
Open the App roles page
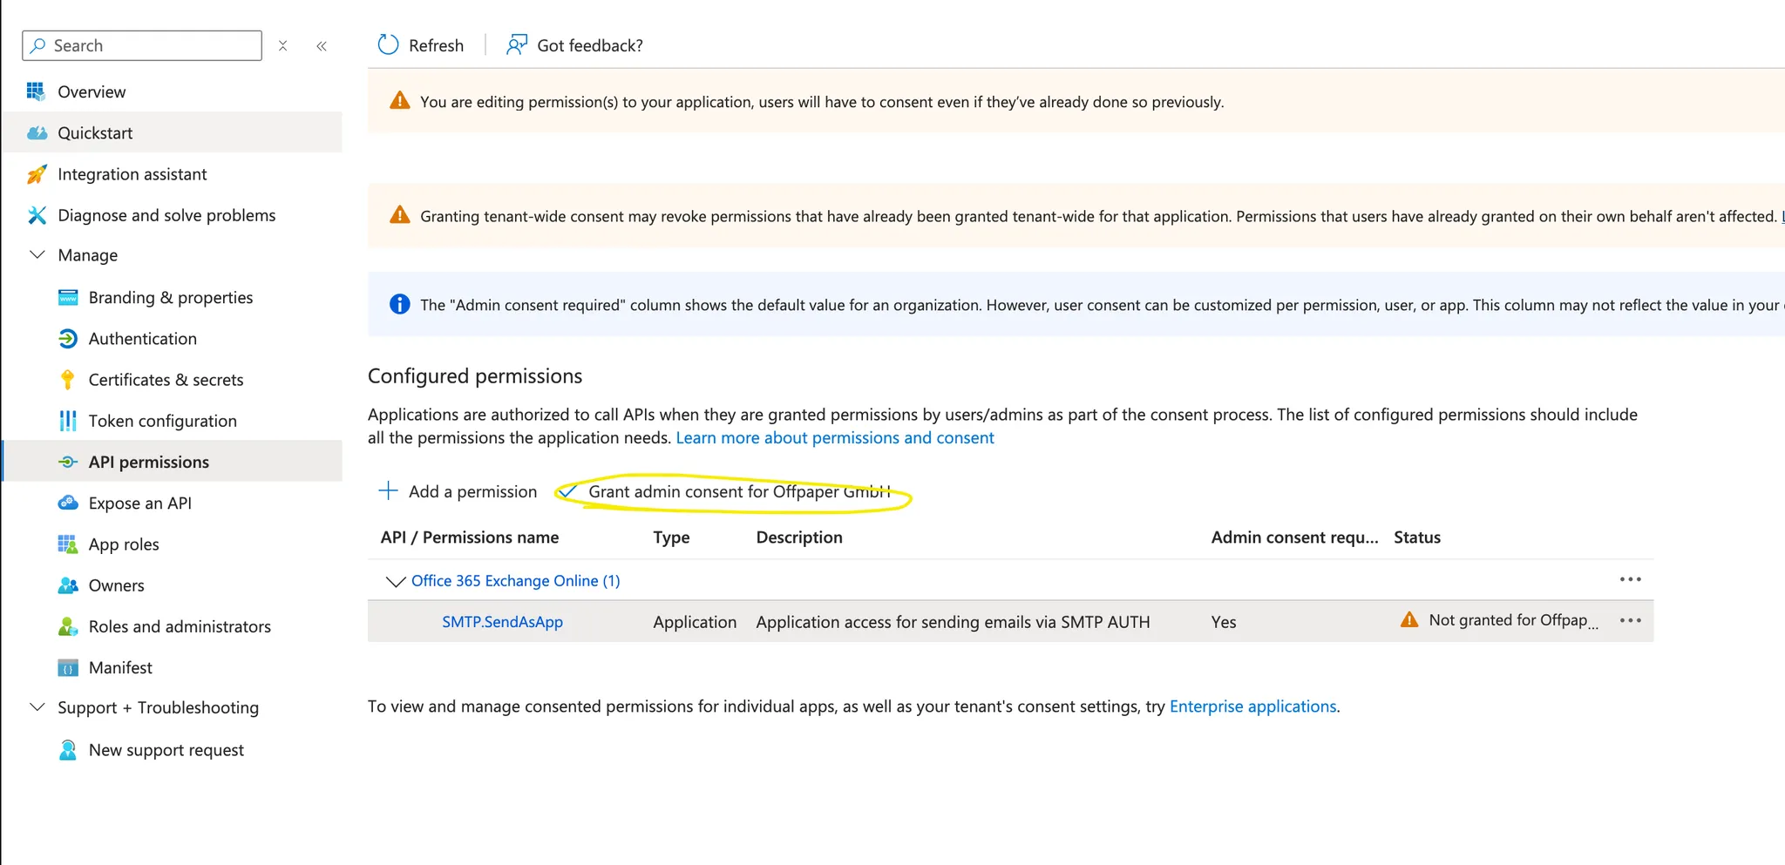pyautogui.click(x=124, y=544)
